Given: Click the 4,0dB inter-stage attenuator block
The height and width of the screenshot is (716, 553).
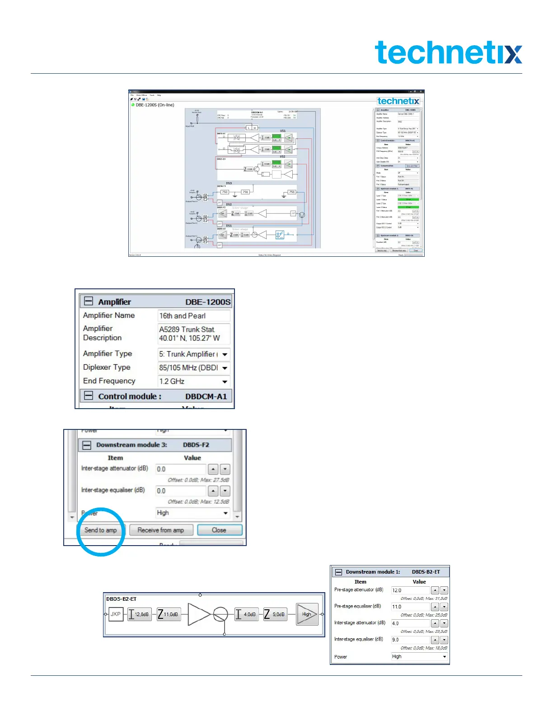Looking at the screenshot, I should [x=247, y=614].
